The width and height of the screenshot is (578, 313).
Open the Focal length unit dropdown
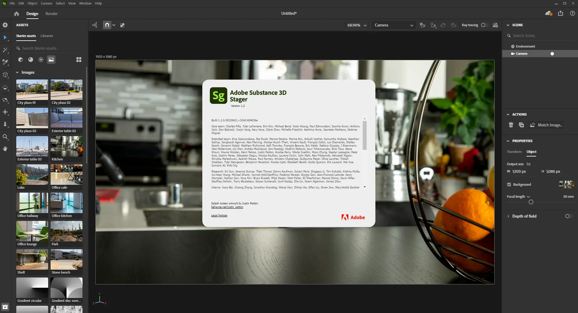pyautogui.click(x=528, y=197)
